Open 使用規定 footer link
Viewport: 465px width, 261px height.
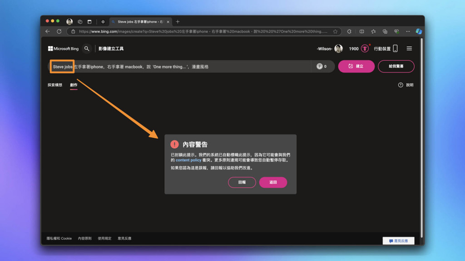[104, 238]
